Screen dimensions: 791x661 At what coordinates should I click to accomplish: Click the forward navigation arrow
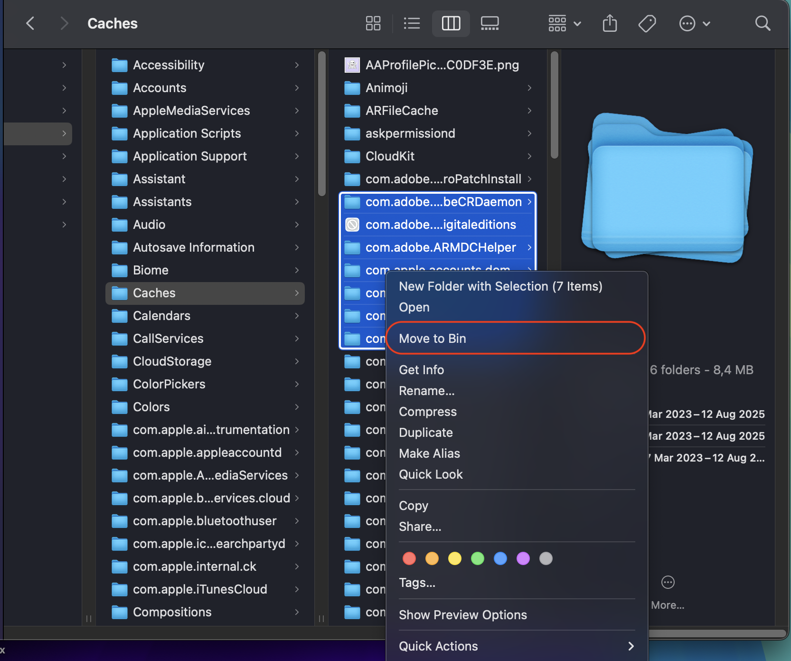click(x=64, y=23)
